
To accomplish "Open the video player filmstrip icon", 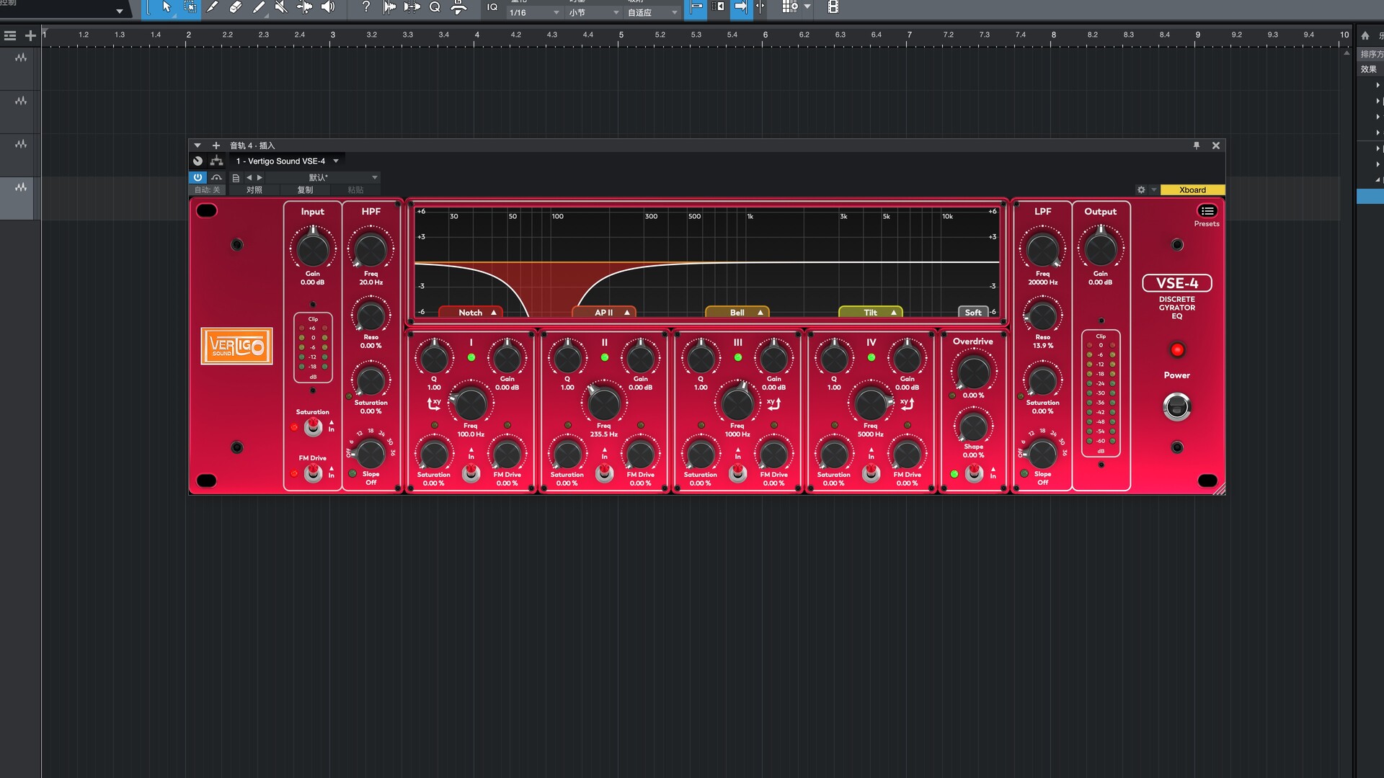I will (x=833, y=7).
